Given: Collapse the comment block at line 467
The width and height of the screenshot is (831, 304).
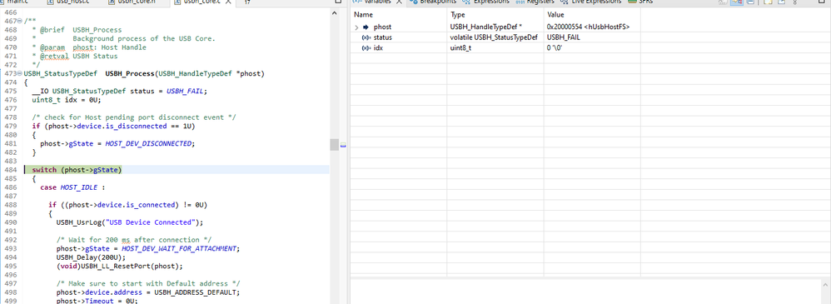Looking at the screenshot, I should [x=20, y=21].
